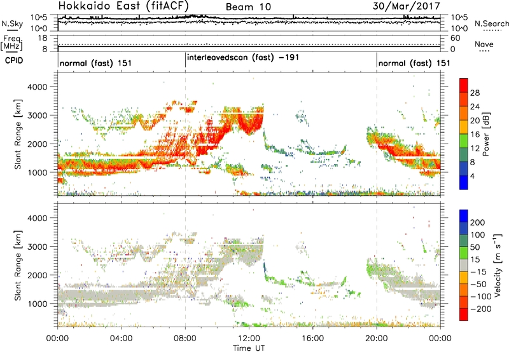The image size is (509, 352).
Task: Click the 'Power [dB]' color bar label
Action: click(x=485, y=134)
